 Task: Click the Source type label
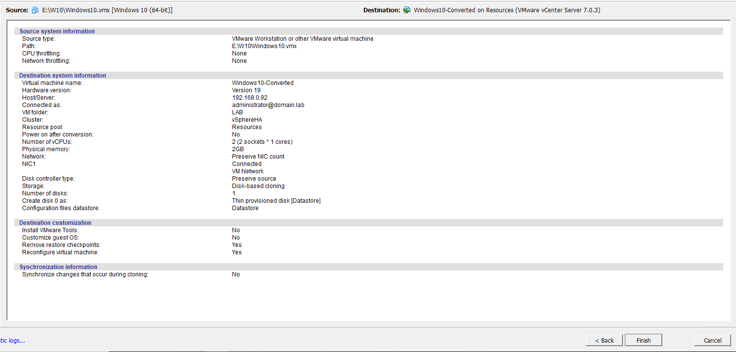coord(38,39)
